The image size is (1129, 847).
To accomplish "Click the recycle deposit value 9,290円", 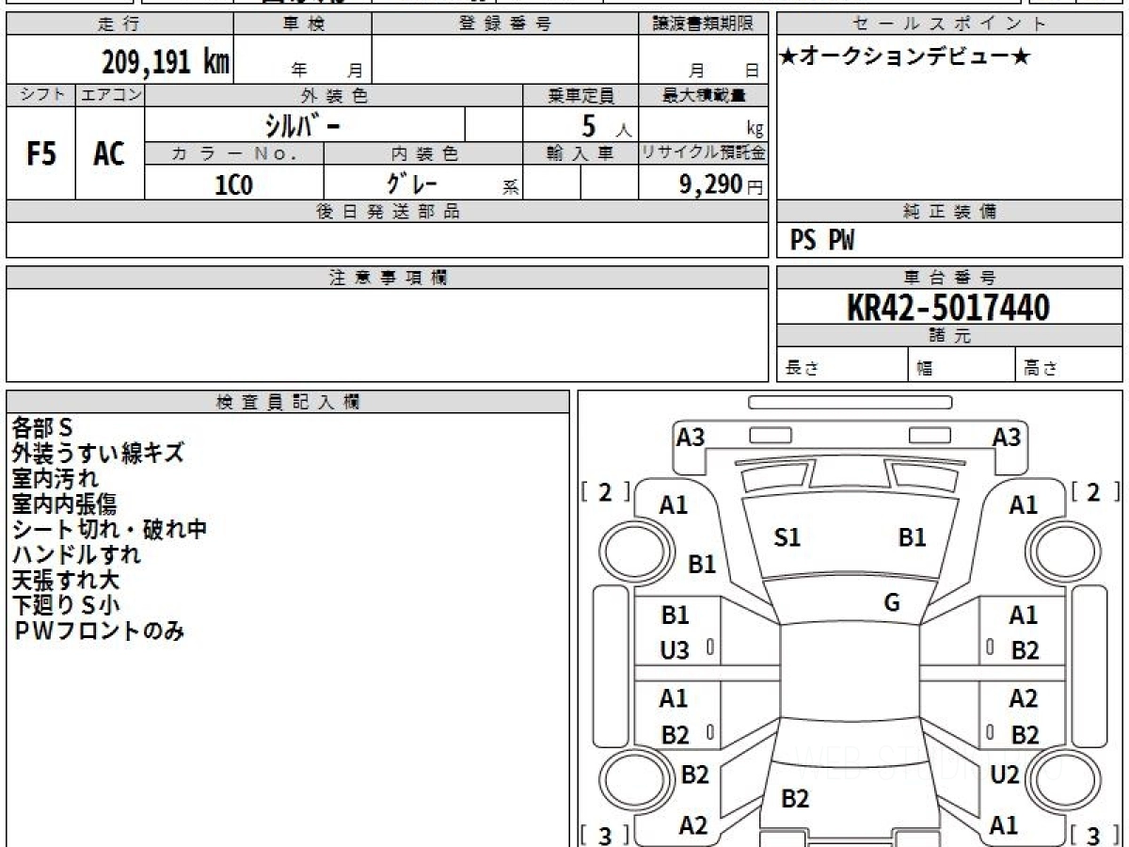I will (721, 184).
